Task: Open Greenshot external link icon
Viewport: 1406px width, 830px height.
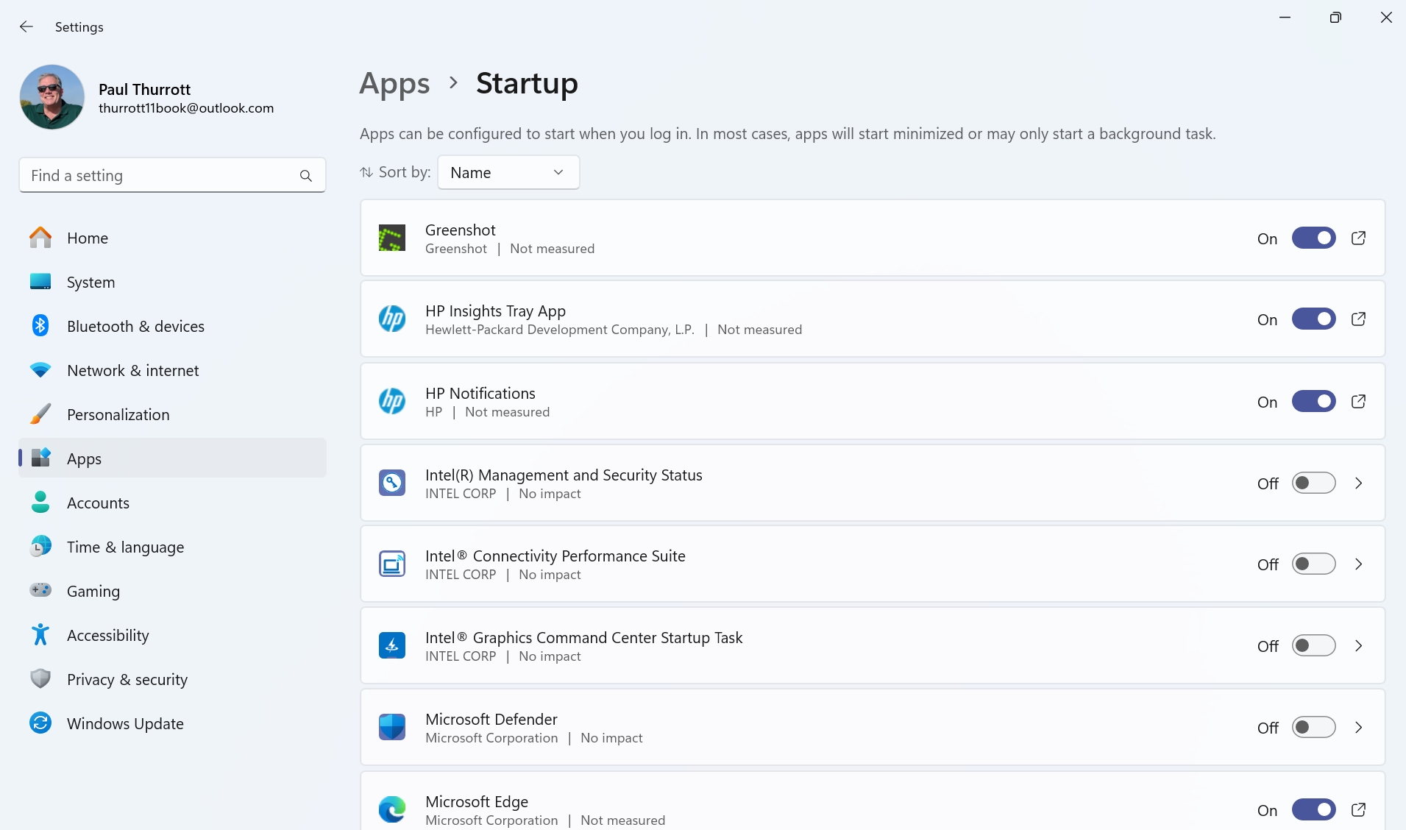Action: tap(1358, 238)
